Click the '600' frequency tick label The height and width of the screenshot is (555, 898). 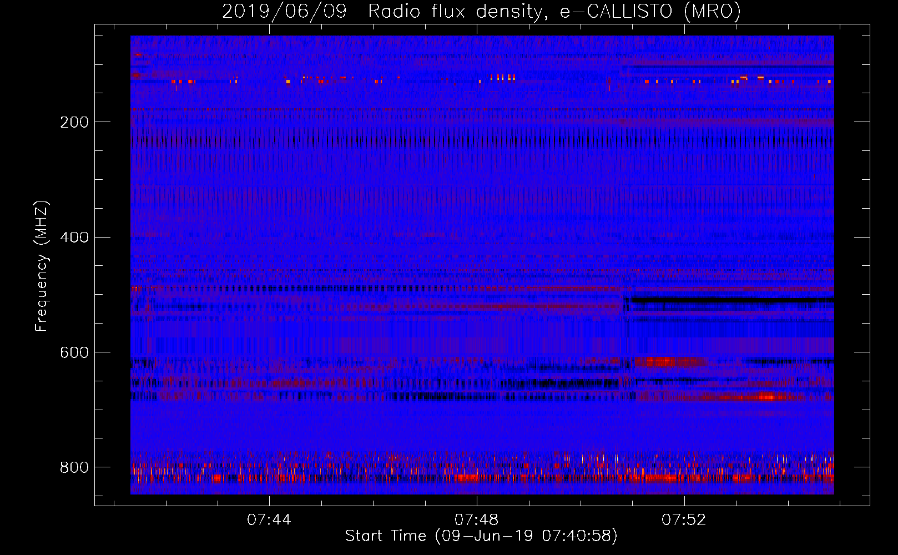74,353
